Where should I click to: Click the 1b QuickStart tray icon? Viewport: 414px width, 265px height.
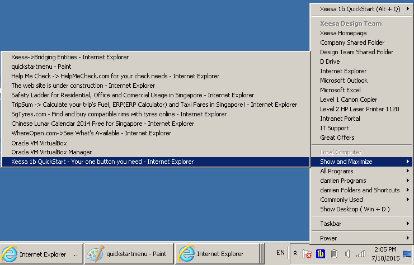[x=320, y=254]
